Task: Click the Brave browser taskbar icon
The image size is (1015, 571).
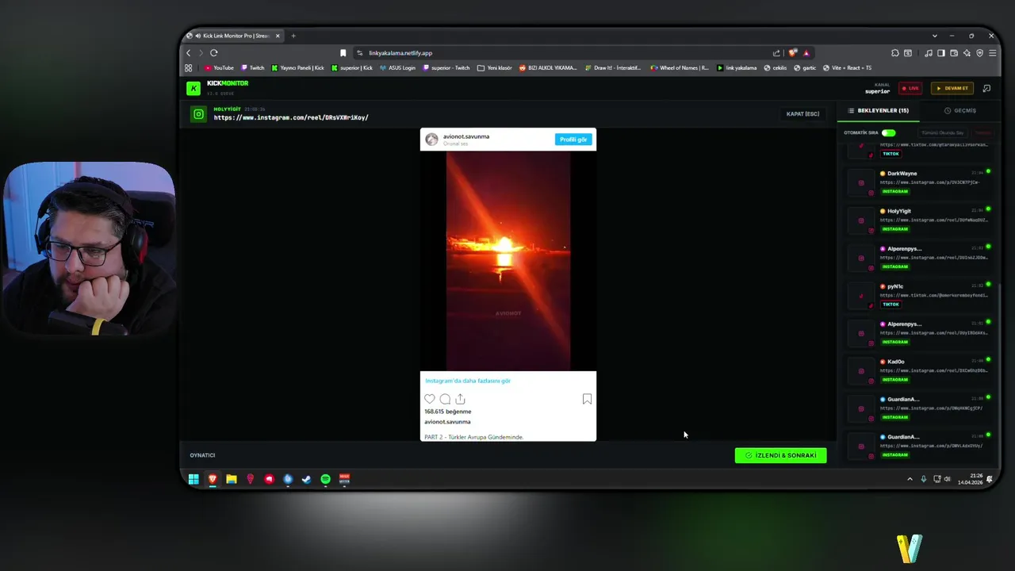Action: coord(213,479)
